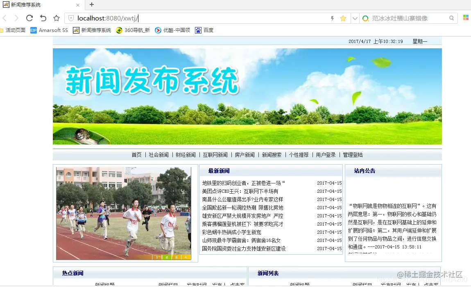Click the lightning bolt icon in the address bar
The height and width of the screenshot is (287, 471).
[x=333, y=18]
